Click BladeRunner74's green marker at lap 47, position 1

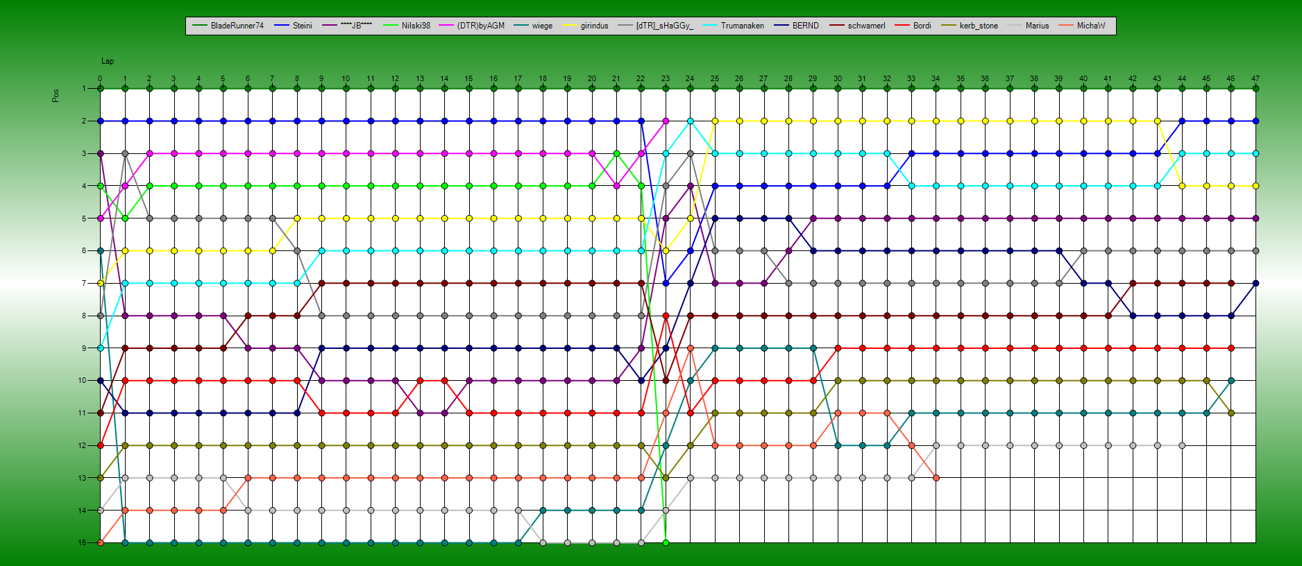point(1255,88)
